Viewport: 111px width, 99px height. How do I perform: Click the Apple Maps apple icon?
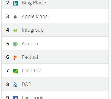click(x=15, y=17)
